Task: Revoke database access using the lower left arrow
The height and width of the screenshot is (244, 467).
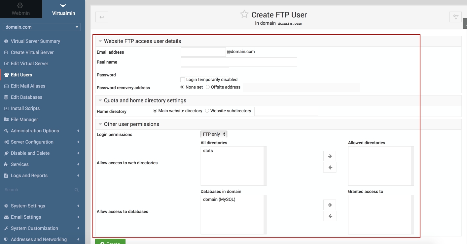Action: pyautogui.click(x=330, y=216)
